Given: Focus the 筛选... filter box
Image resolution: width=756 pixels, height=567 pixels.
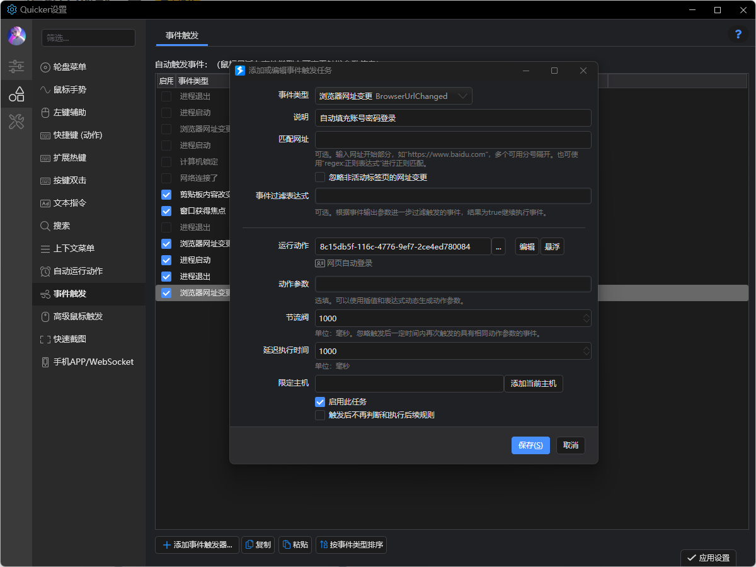Looking at the screenshot, I should [x=88, y=38].
